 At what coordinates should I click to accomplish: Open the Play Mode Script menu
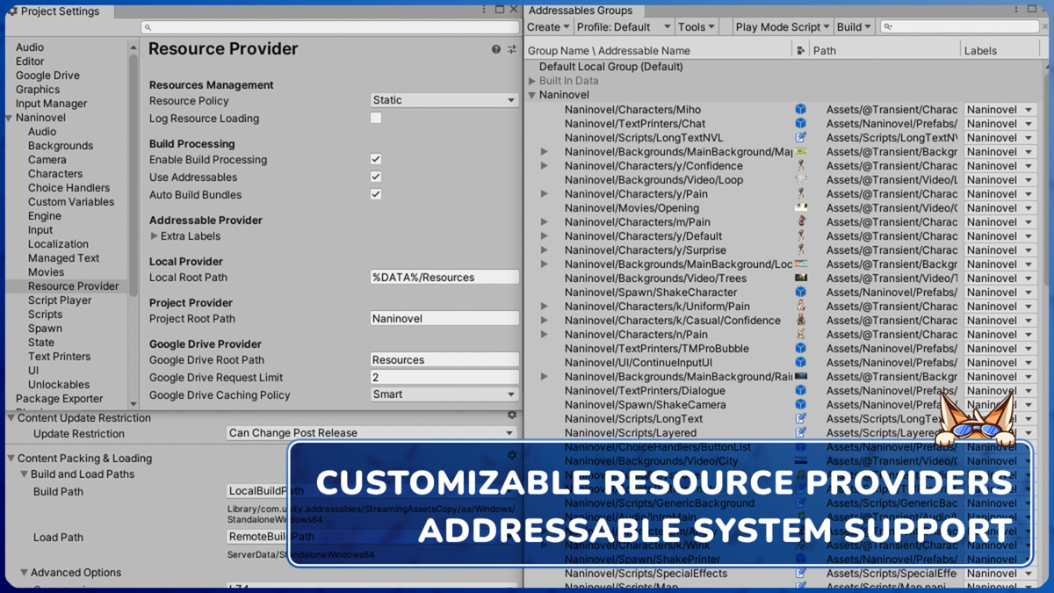pos(783,27)
